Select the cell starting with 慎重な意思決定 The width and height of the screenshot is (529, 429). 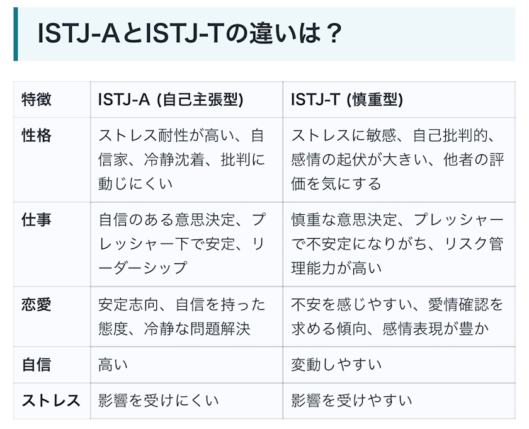397,244
